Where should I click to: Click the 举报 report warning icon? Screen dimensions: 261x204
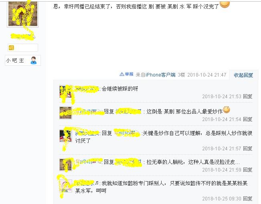(121, 74)
